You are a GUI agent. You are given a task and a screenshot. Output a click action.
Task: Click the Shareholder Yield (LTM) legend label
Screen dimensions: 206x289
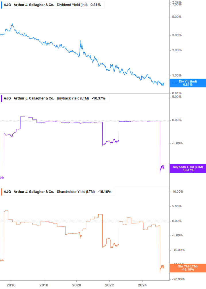point(76,192)
